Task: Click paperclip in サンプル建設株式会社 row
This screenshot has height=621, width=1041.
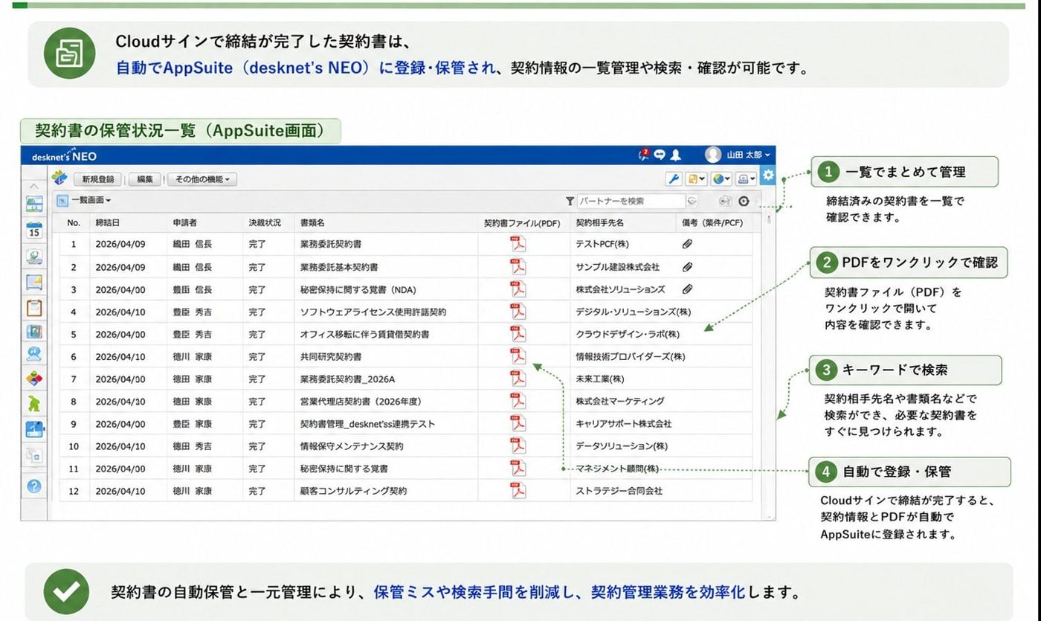Action: pyautogui.click(x=688, y=266)
